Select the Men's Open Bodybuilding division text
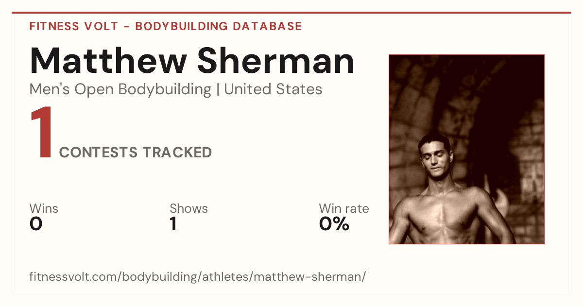The image size is (583, 306). pyautogui.click(x=120, y=89)
